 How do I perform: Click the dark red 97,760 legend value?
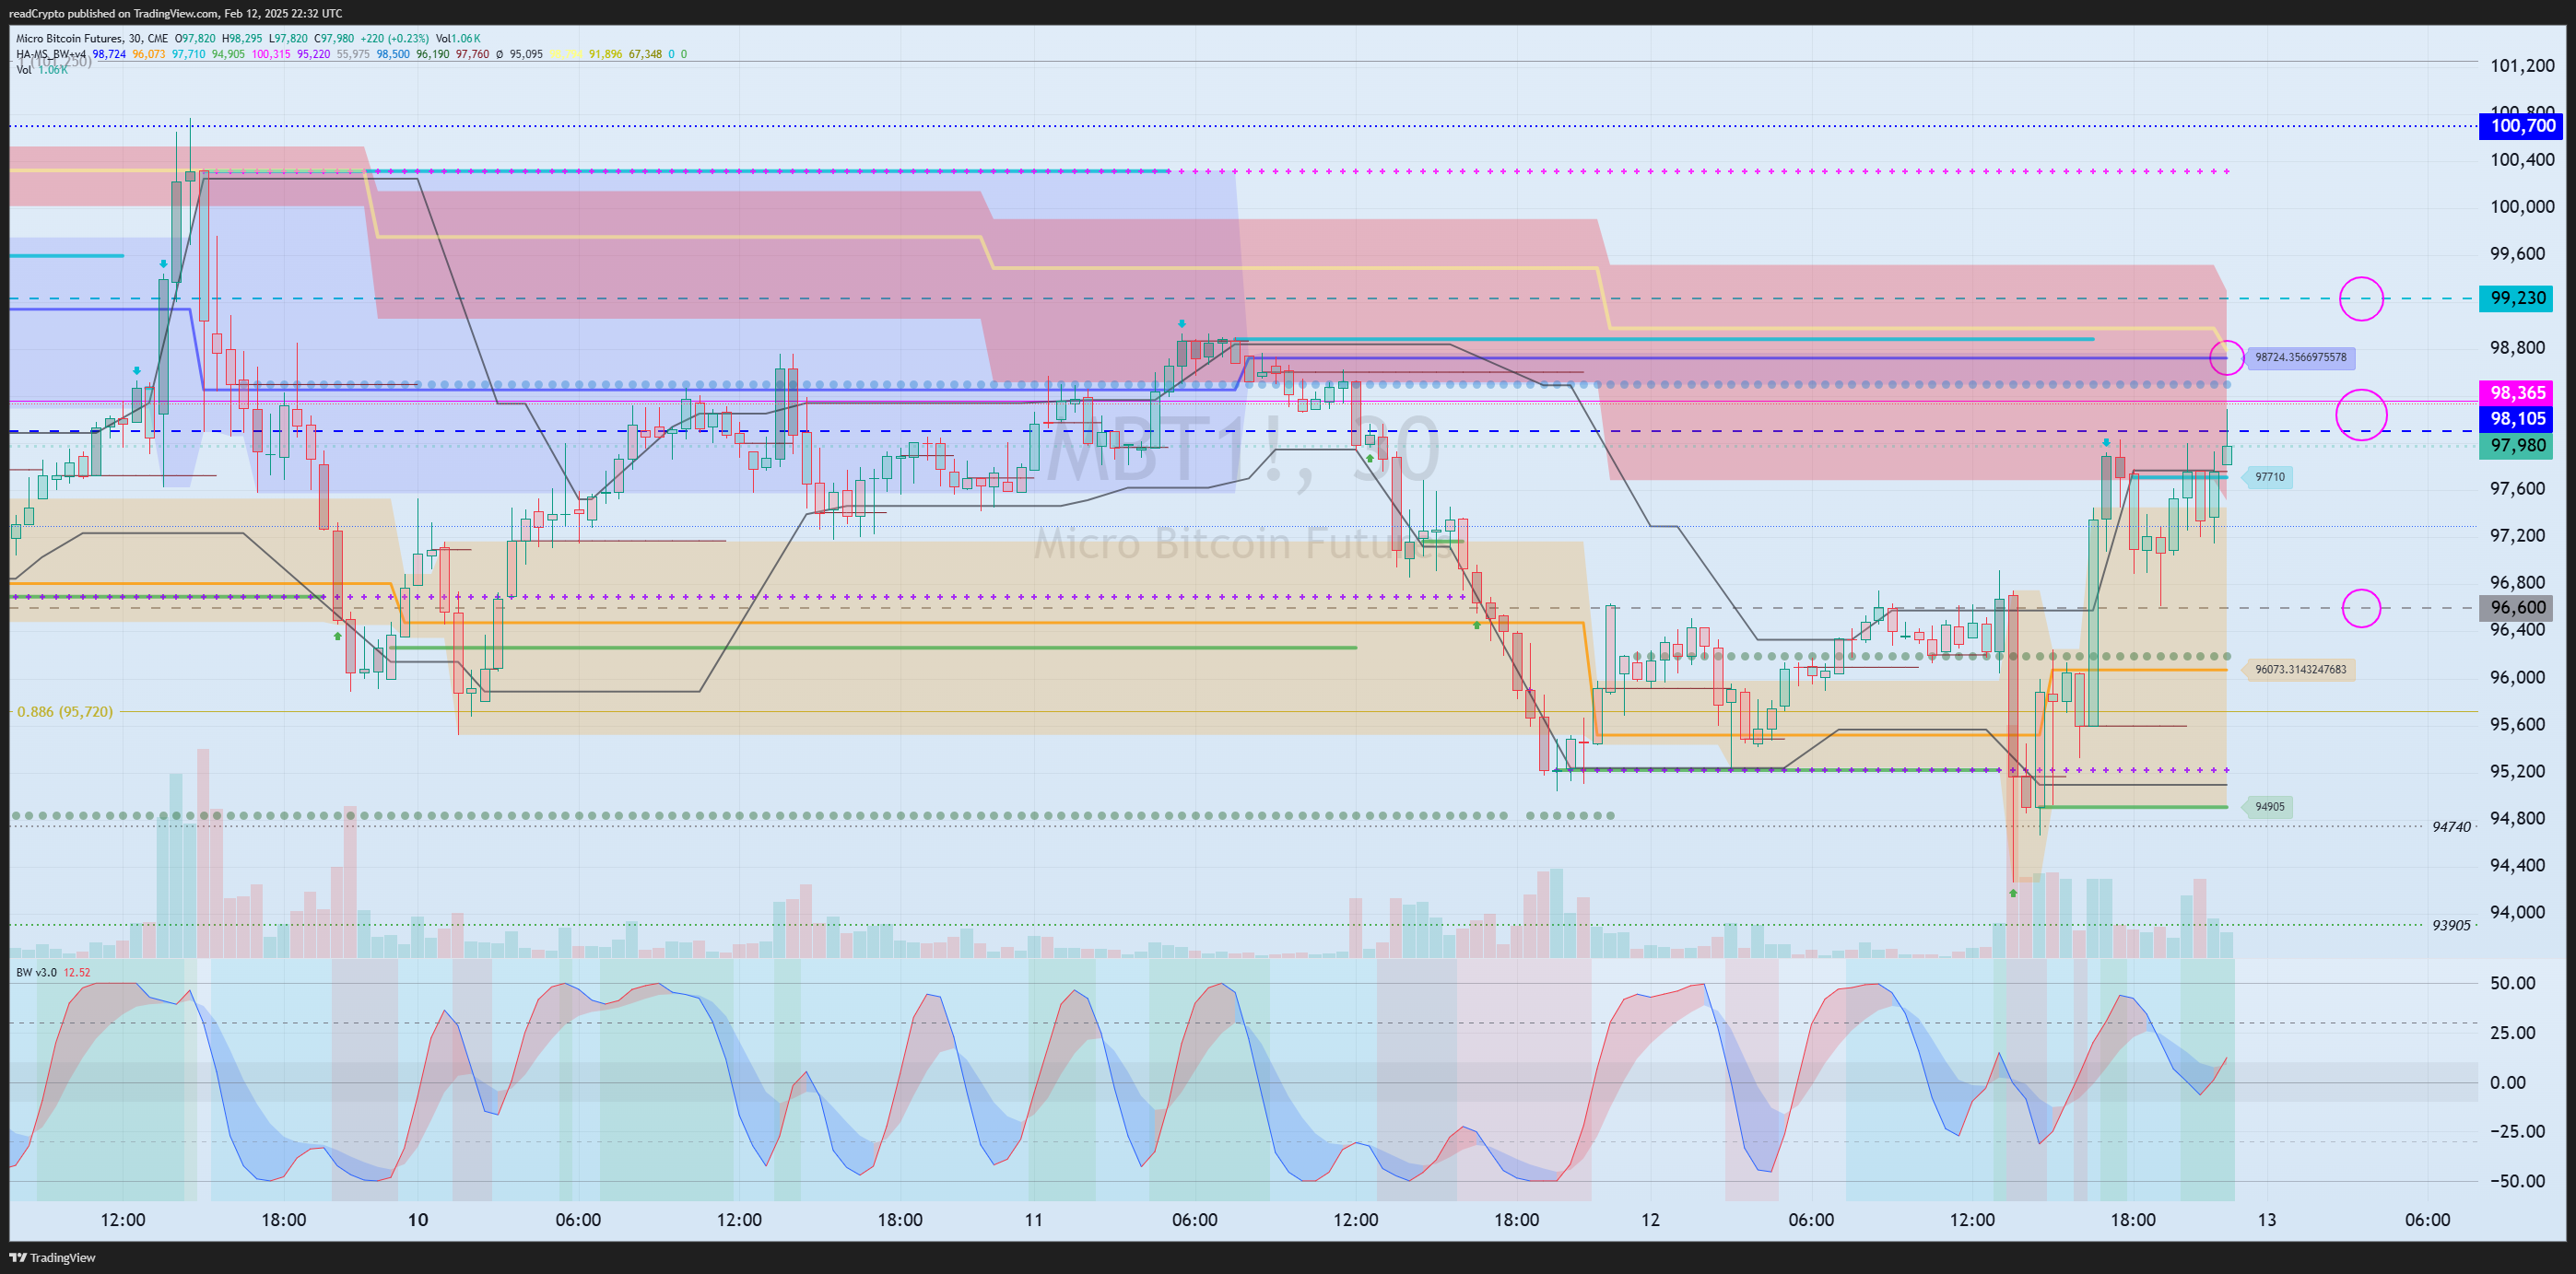coord(473,54)
